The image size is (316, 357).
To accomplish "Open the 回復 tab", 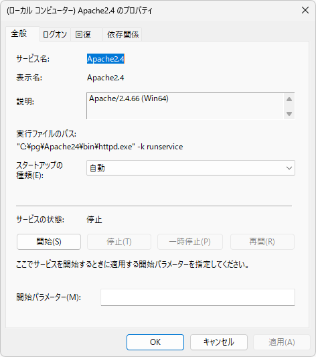I will click(86, 35).
